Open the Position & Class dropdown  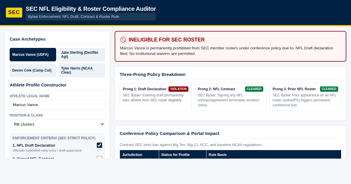click(x=57, y=124)
